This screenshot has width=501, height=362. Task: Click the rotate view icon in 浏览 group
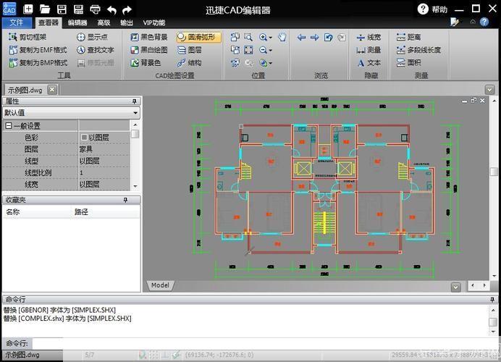click(328, 38)
